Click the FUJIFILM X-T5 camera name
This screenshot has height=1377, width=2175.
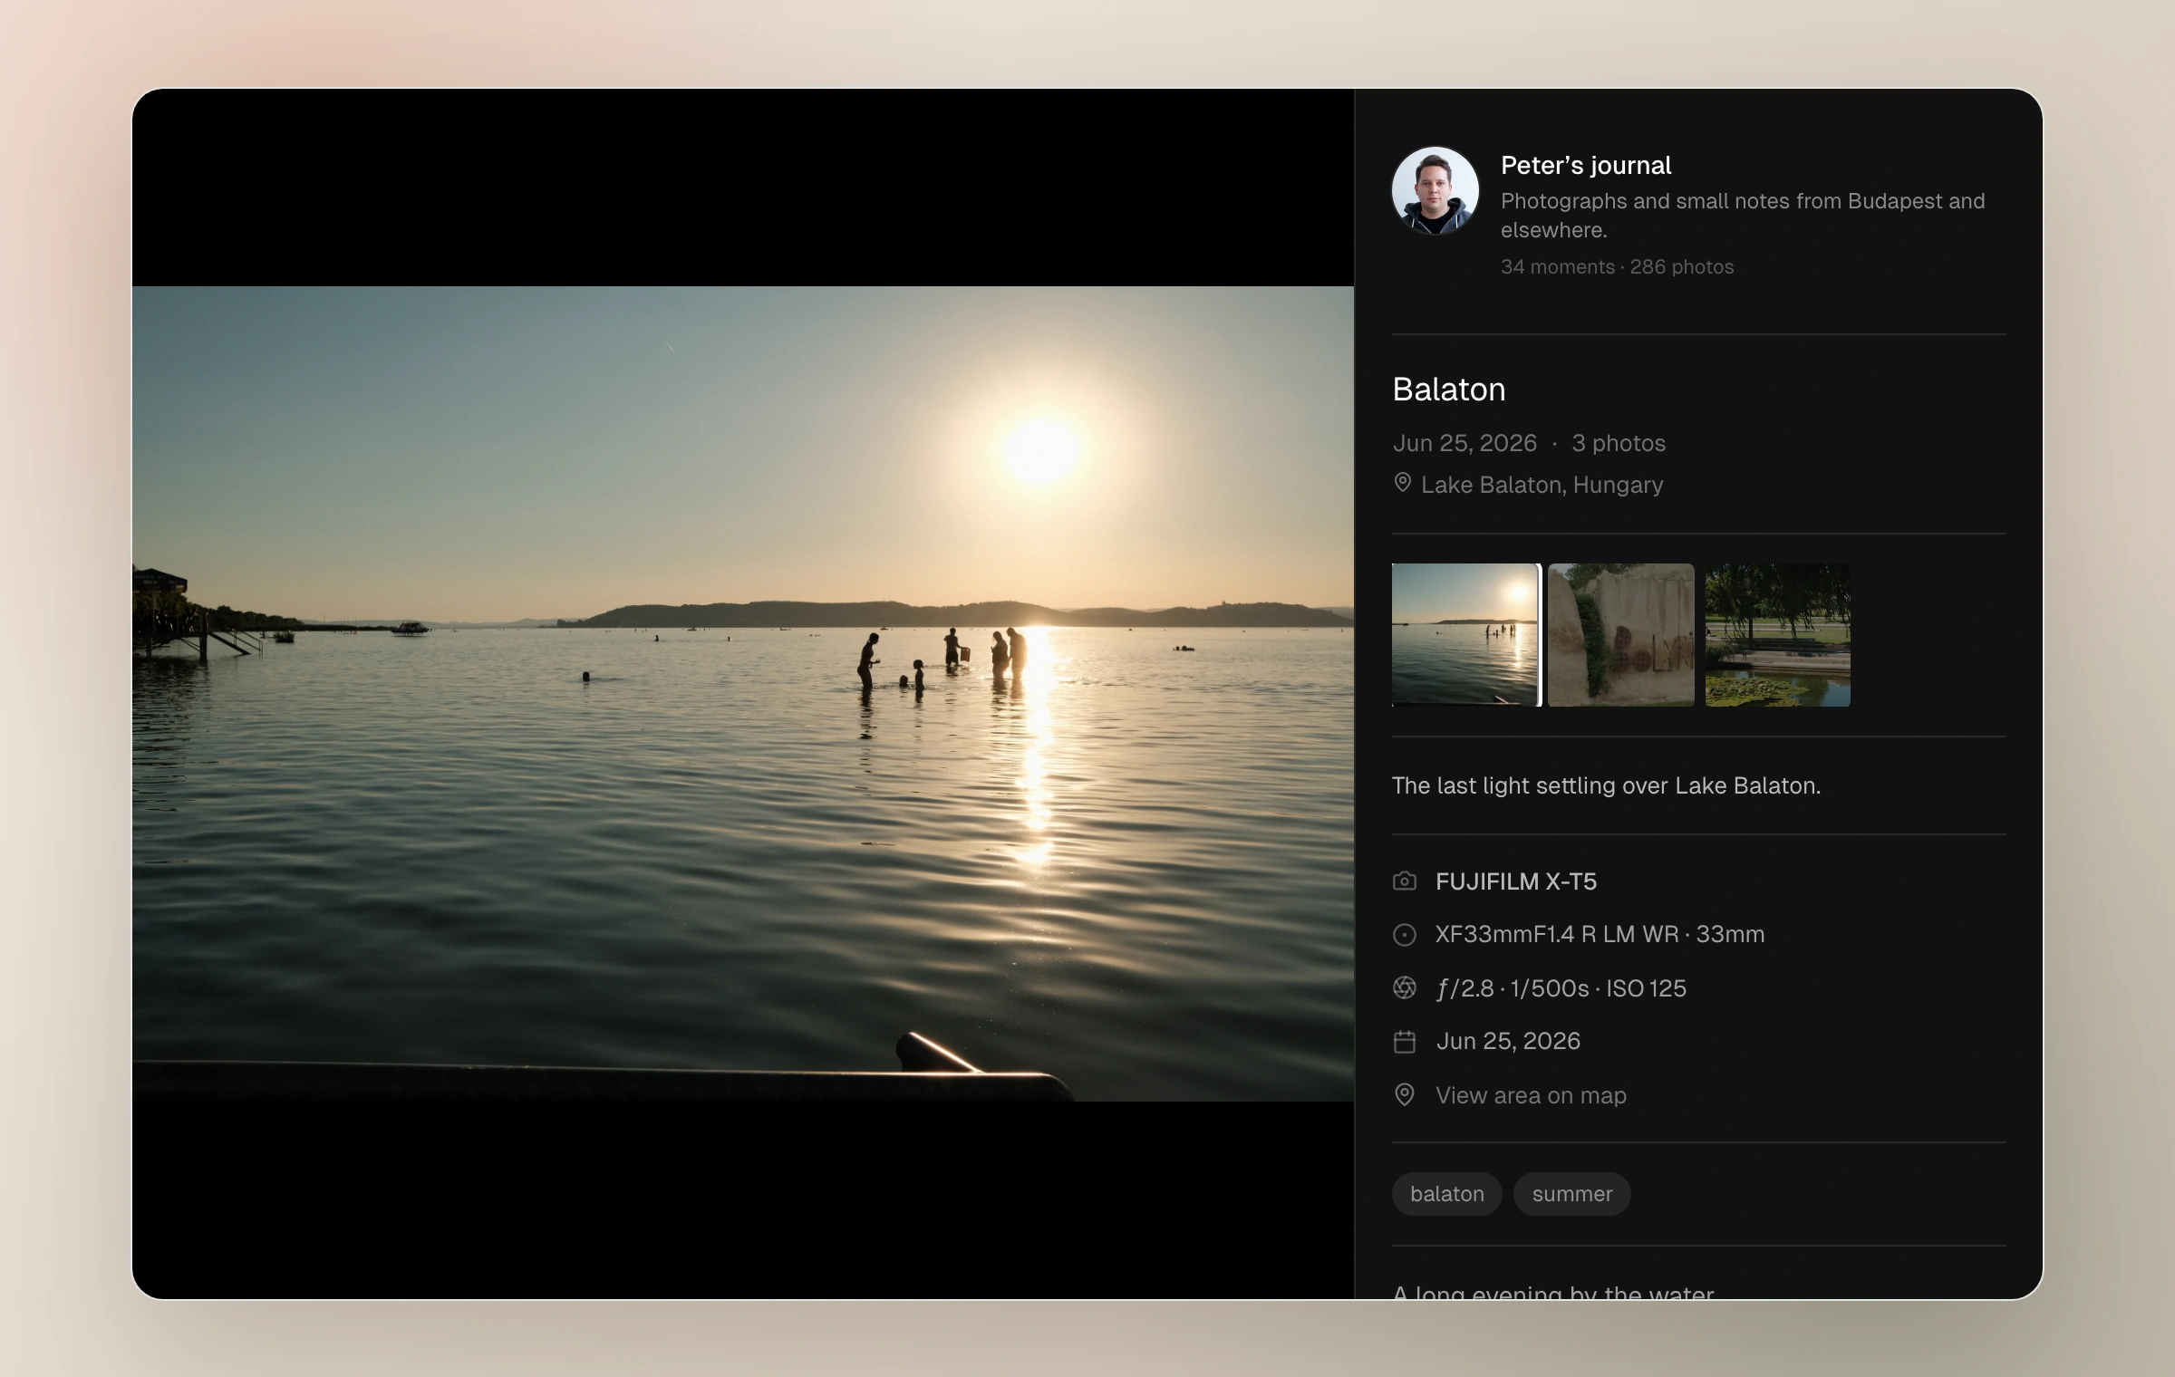click(x=1516, y=881)
